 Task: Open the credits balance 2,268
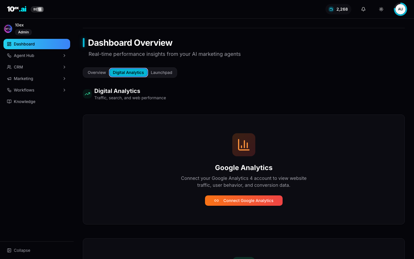338,9
